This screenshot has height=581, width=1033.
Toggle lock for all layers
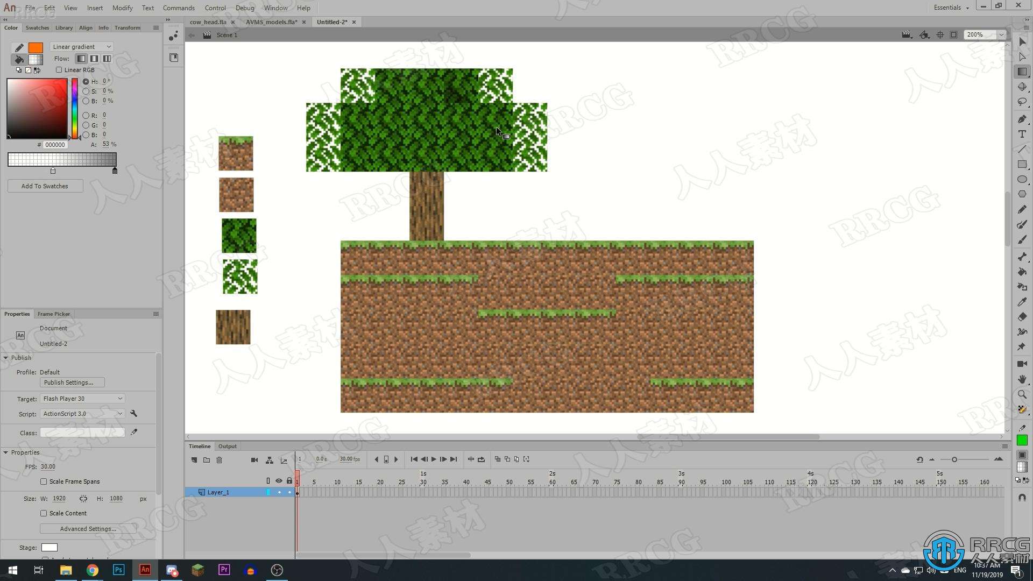[289, 481]
